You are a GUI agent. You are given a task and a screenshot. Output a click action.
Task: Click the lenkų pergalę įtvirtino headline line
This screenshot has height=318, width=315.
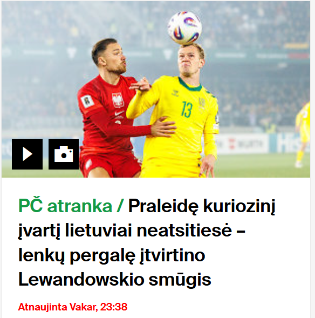pyautogui.click(x=112, y=255)
